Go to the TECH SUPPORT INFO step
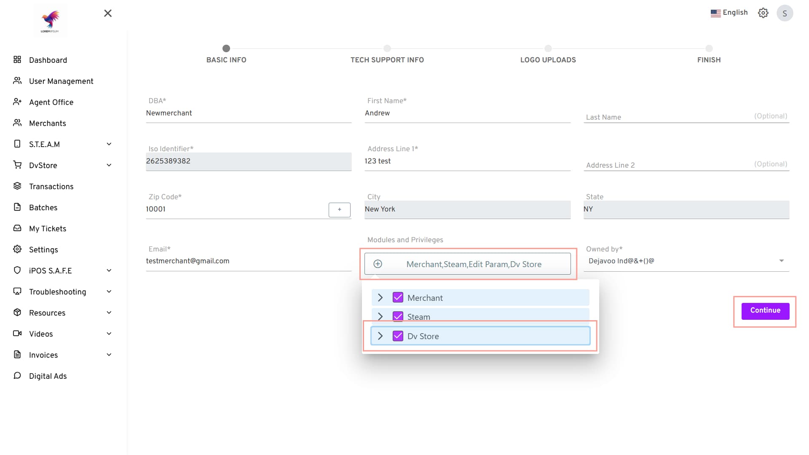The height and width of the screenshot is (455, 809). pos(387,54)
